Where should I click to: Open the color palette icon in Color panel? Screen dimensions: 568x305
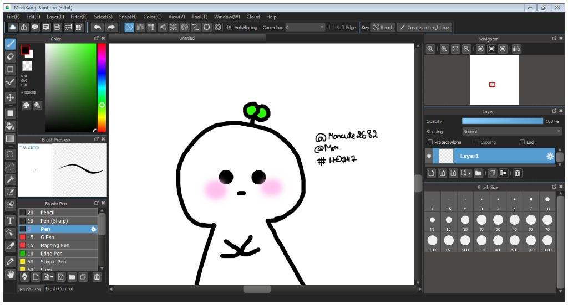coord(26,106)
